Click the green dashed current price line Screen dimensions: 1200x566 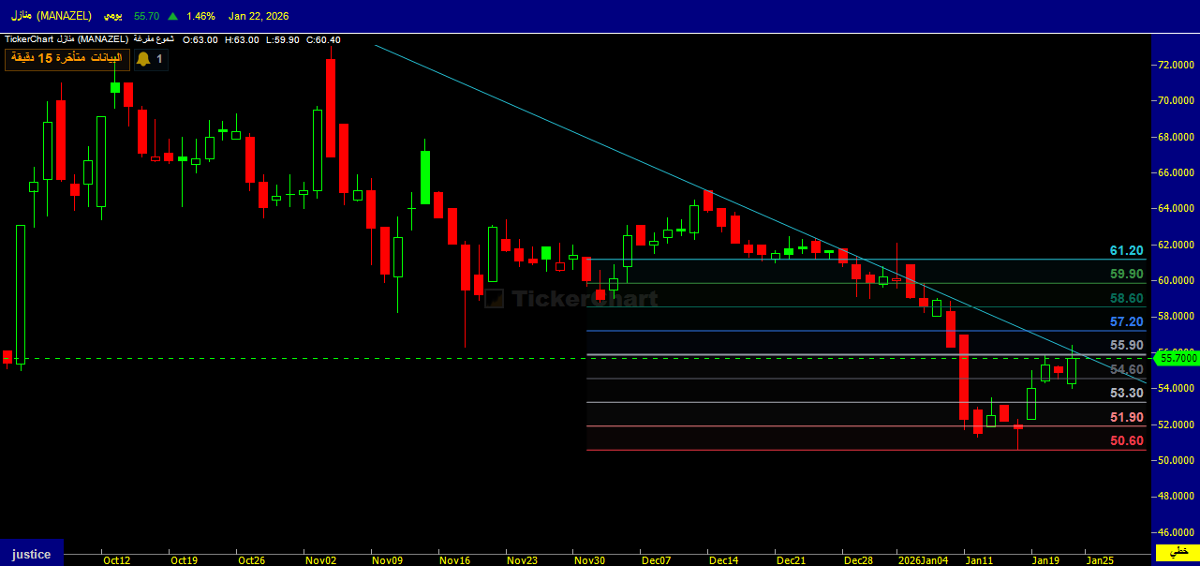point(281,358)
